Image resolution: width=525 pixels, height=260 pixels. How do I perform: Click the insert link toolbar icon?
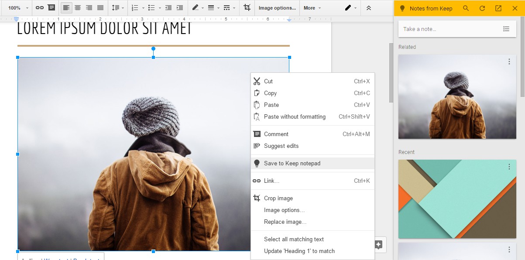point(40,8)
